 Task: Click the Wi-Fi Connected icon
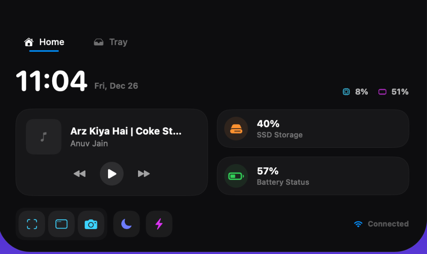coord(358,224)
